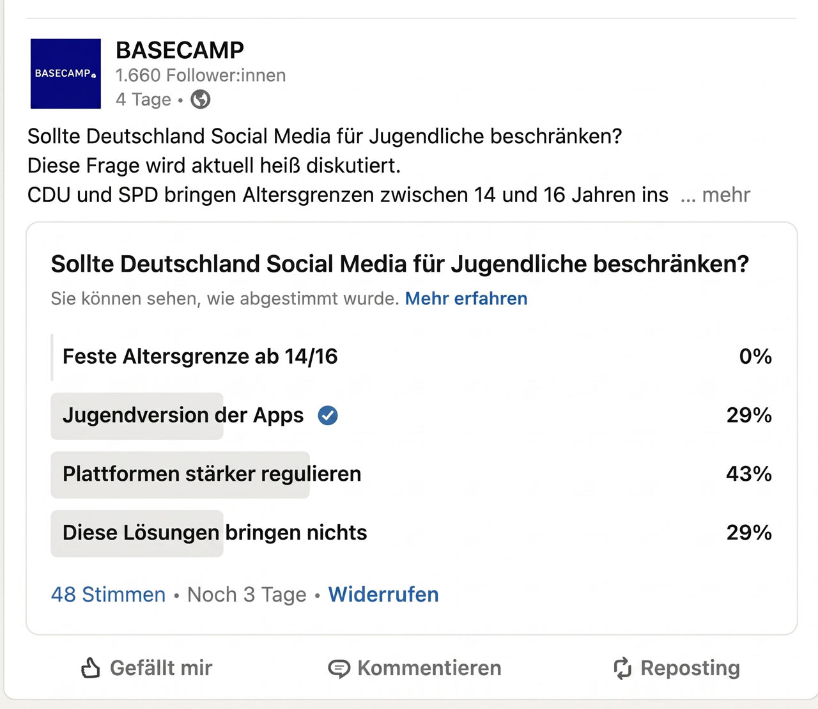Image resolution: width=818 pixels, height=709 pixels.
Task: Click the globe visibility icon
Action: 201,100
